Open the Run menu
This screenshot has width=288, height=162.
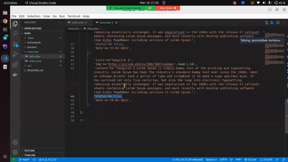[x=62, y=16]
